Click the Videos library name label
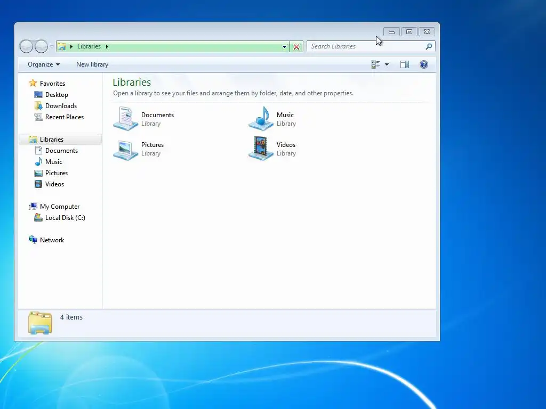This screenshot has width=546, height=409. [x=286, y=145]
